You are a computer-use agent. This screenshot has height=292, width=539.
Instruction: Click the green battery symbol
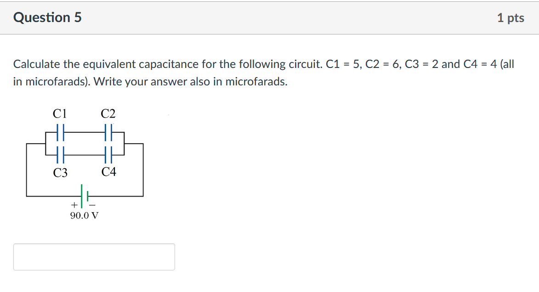(x=84, y=195)
